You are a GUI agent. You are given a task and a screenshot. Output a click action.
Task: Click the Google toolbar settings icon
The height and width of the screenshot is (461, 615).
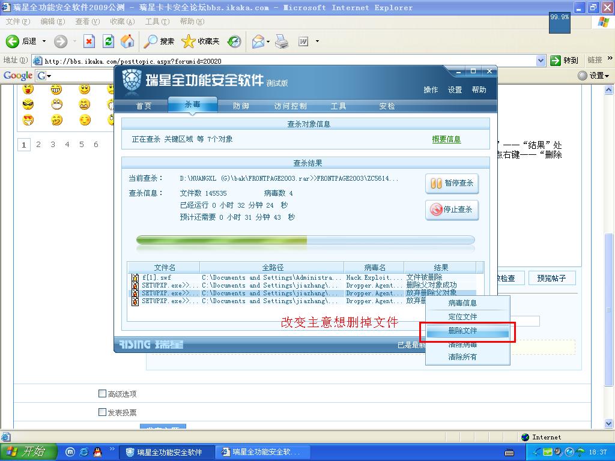click(583, 76)
